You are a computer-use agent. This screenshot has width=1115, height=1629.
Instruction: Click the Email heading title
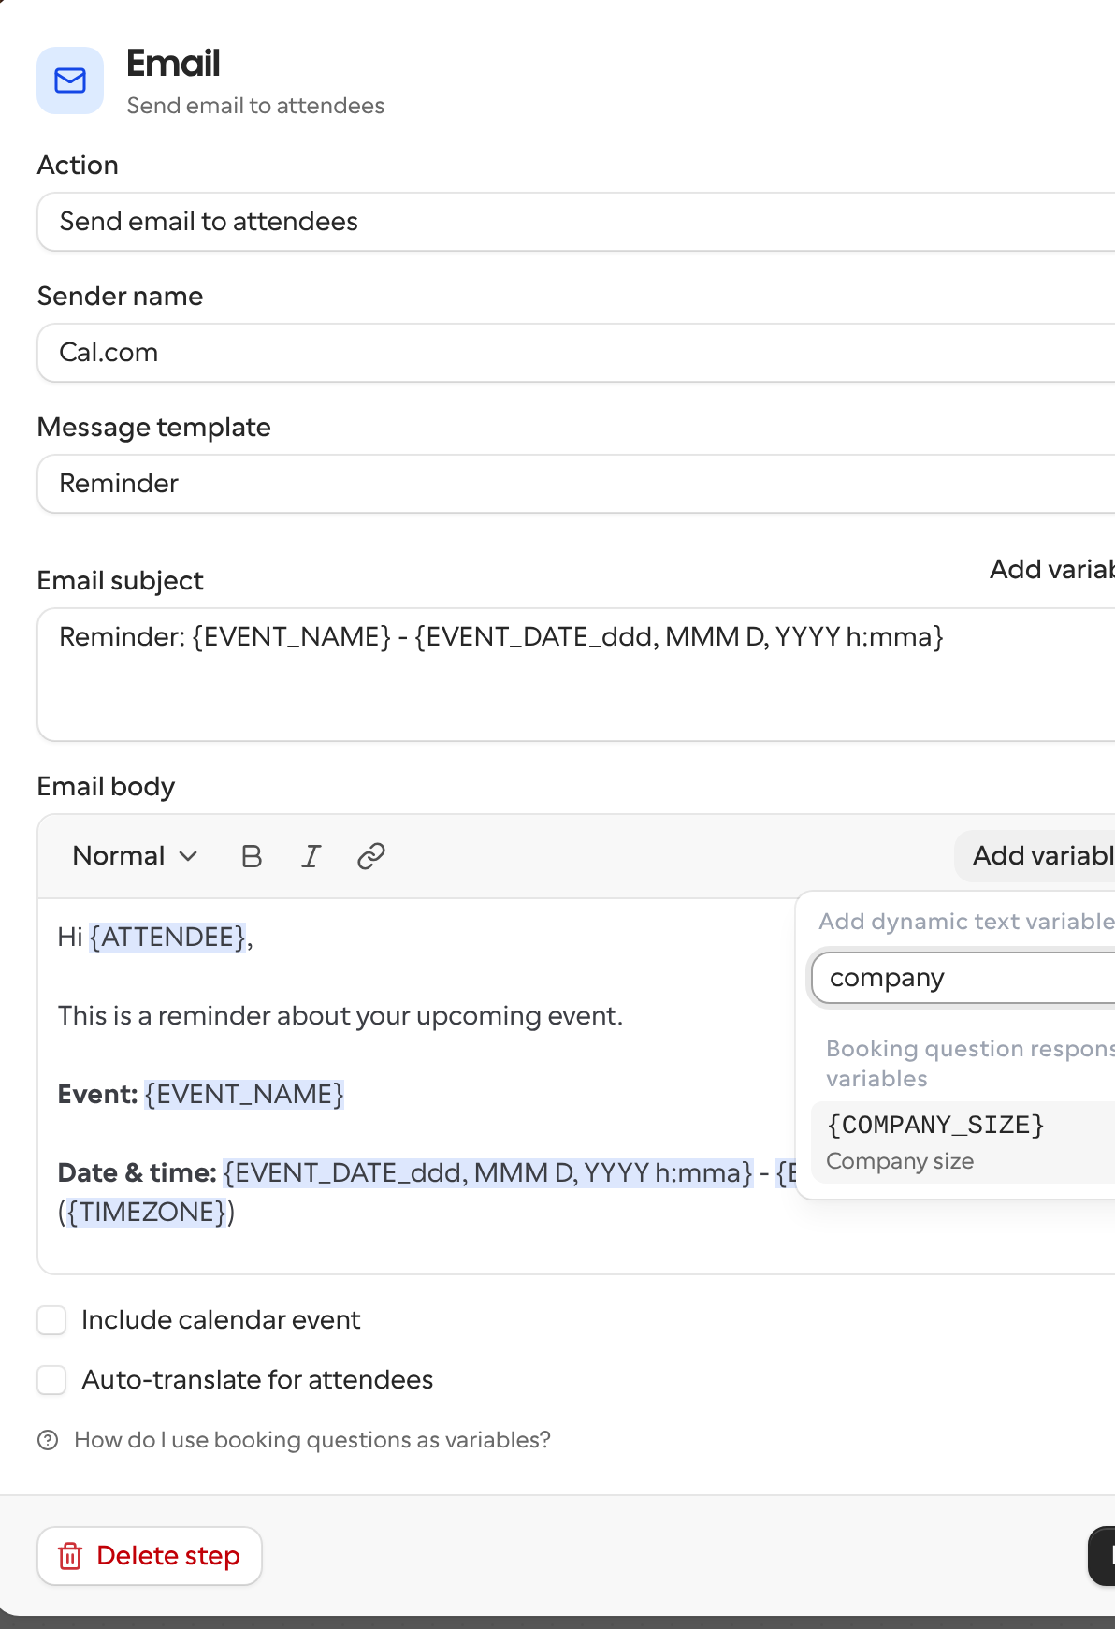(173, 64)
